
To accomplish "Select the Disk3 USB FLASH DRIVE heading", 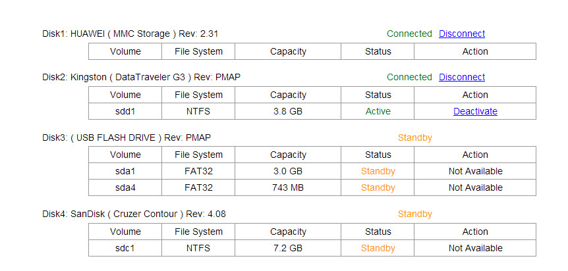I will (127, 137).
